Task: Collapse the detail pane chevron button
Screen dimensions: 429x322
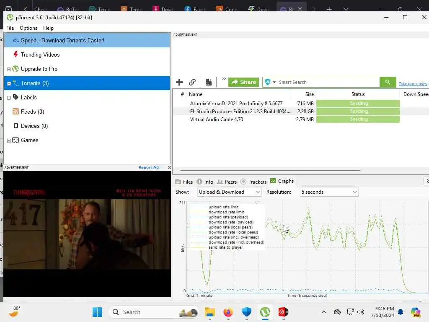Action: (x=427, y=181)
